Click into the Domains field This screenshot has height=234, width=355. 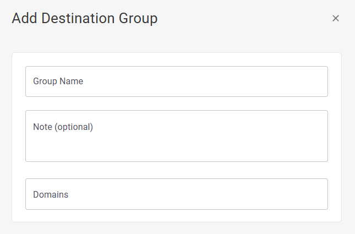176,194
